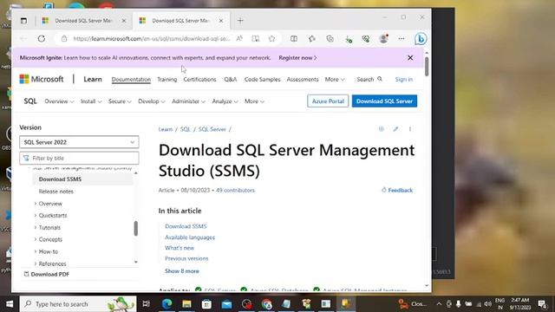
Task: Open immersive reader book icon
Action: pos(256,38)
